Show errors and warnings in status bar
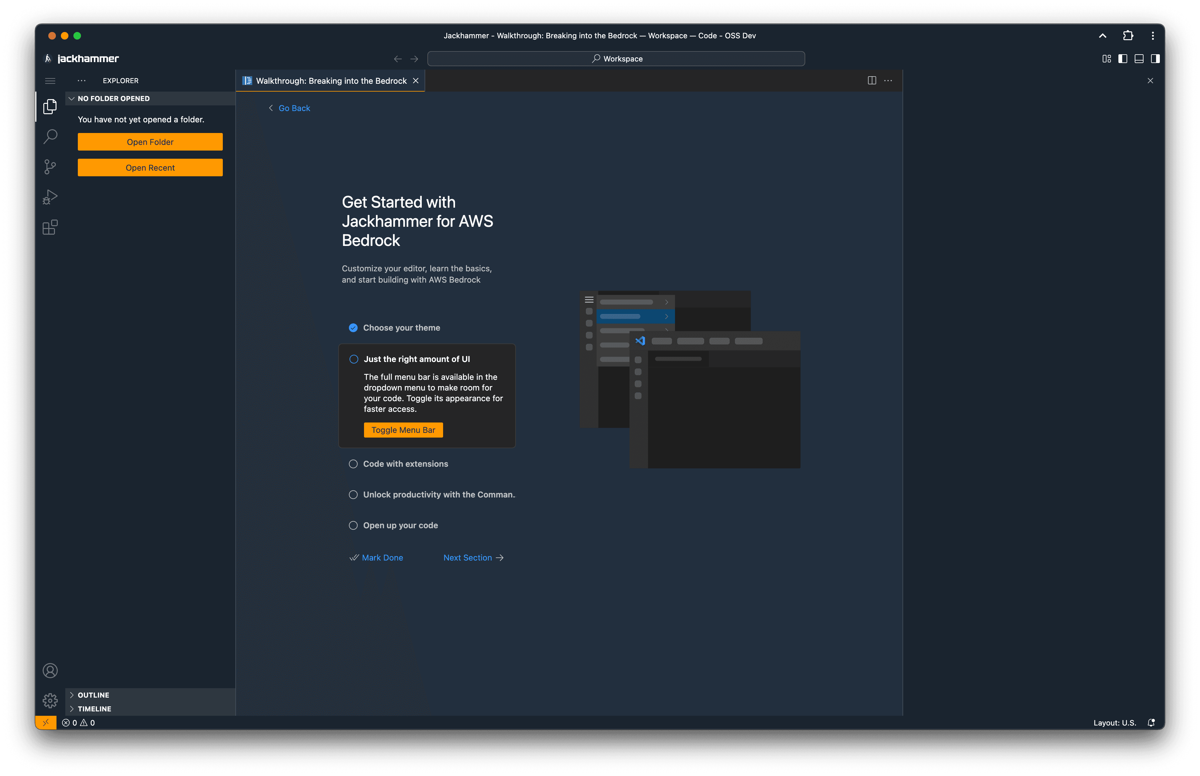 click(x=79, y=723)
